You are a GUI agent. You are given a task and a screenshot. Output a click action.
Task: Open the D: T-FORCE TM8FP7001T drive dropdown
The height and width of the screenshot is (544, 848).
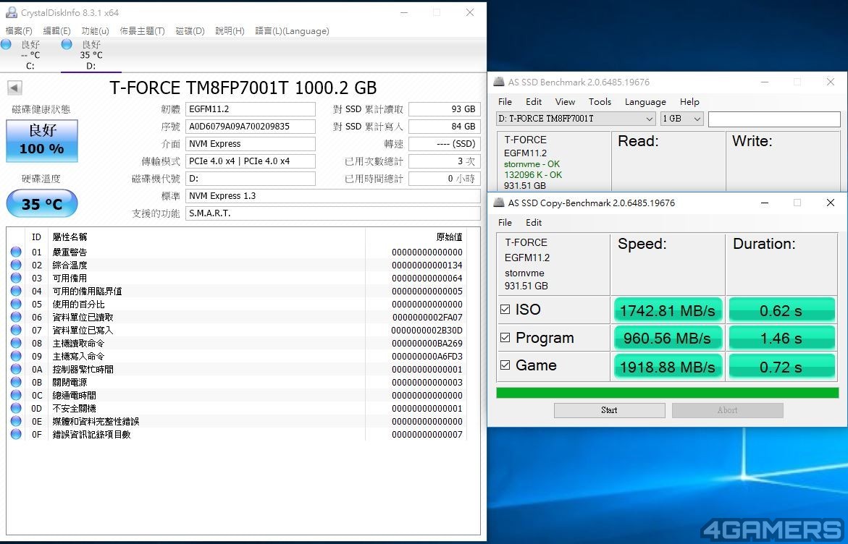(x=576, y=119)
